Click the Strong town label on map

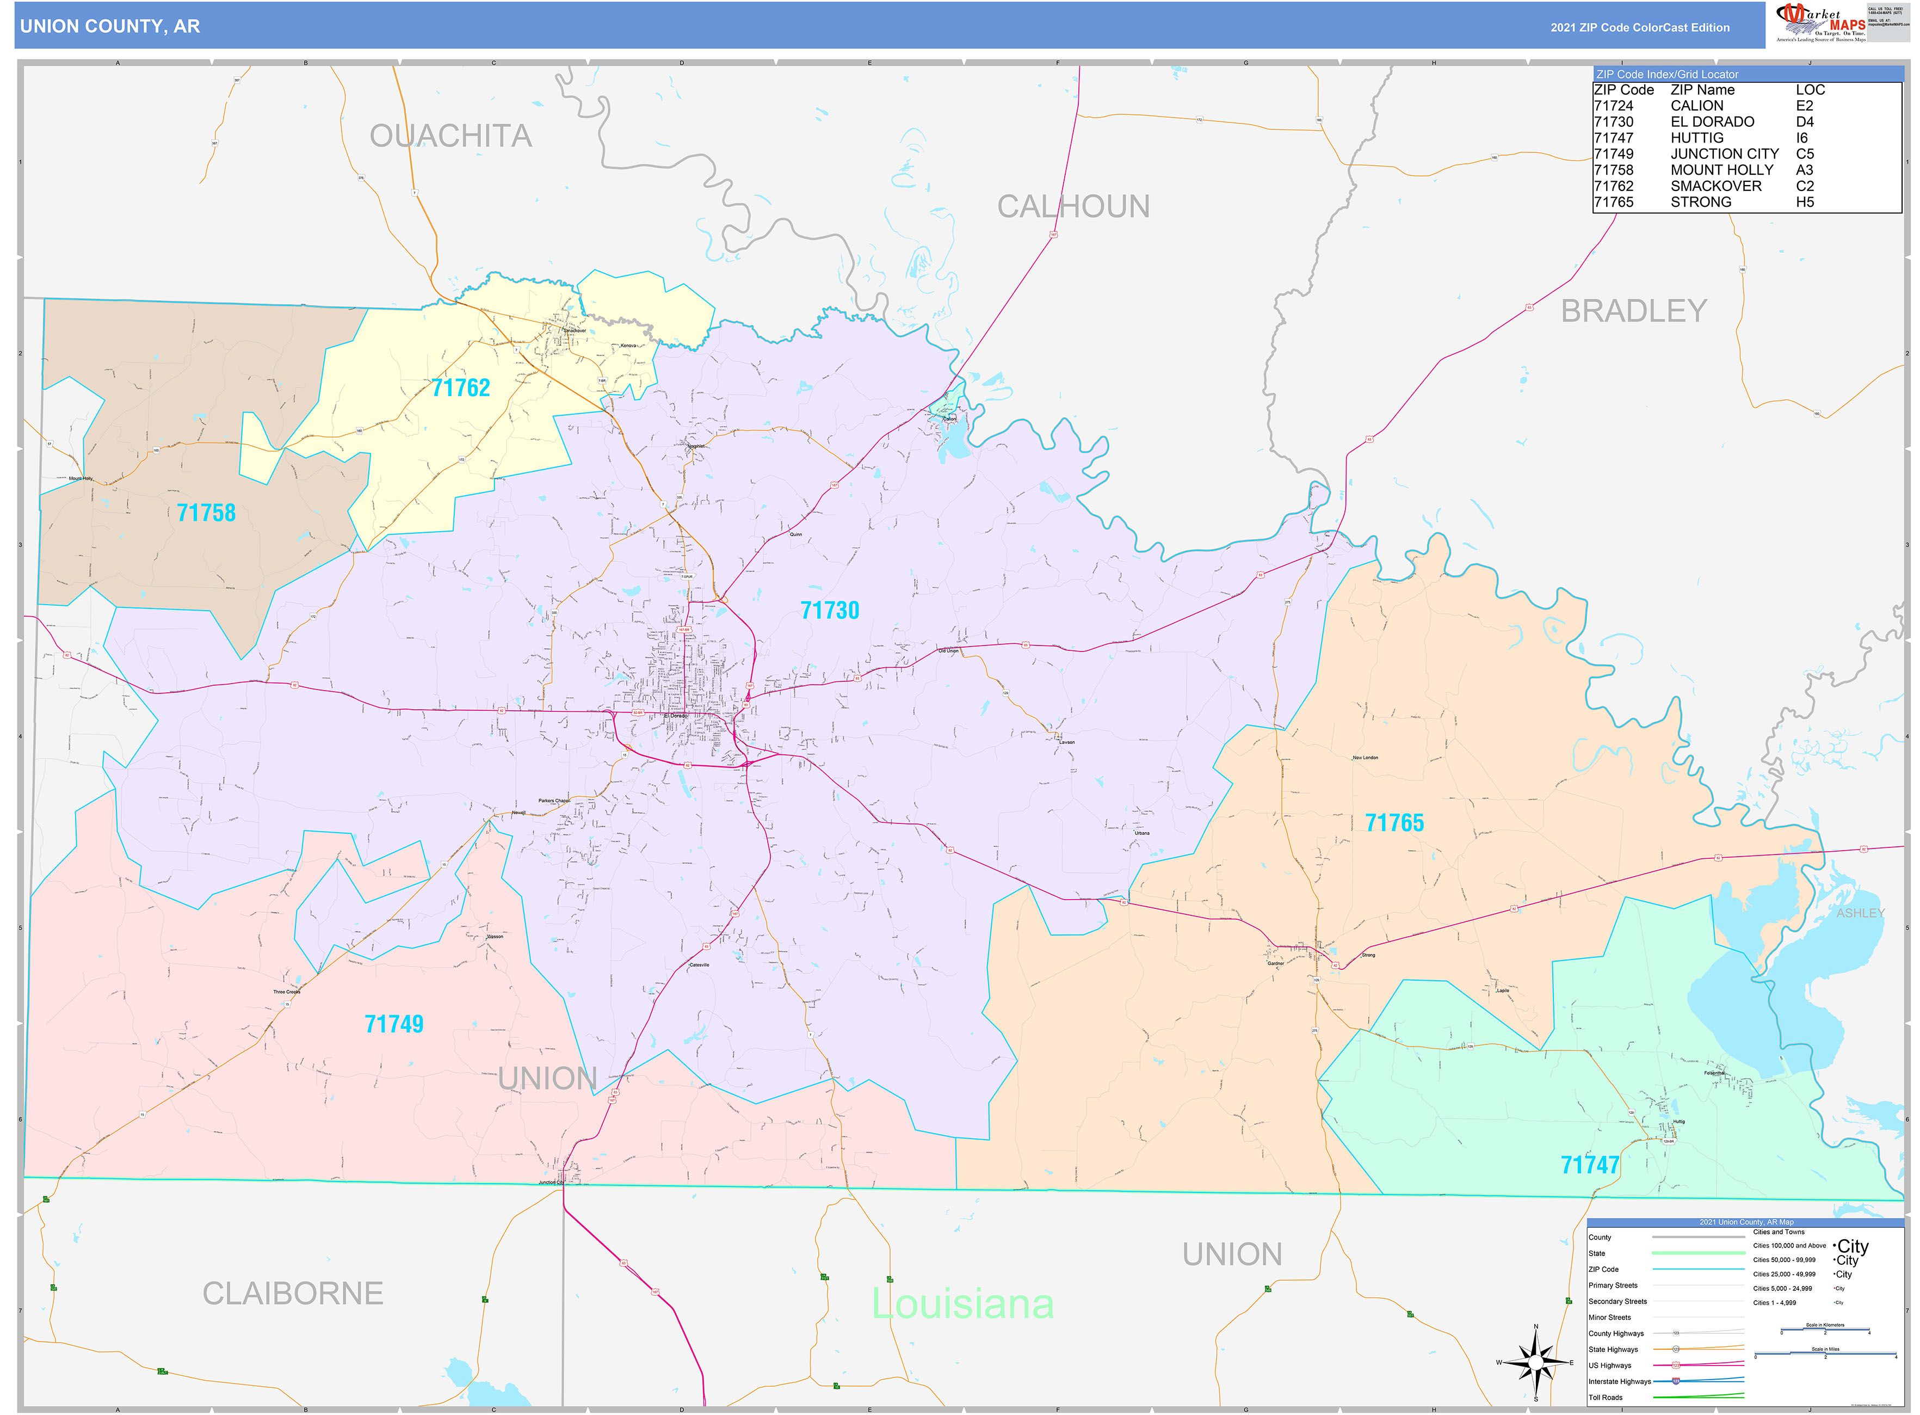[1368, 955]
